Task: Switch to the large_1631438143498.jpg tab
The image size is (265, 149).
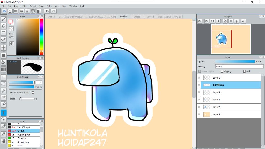Action: point(170,17)
